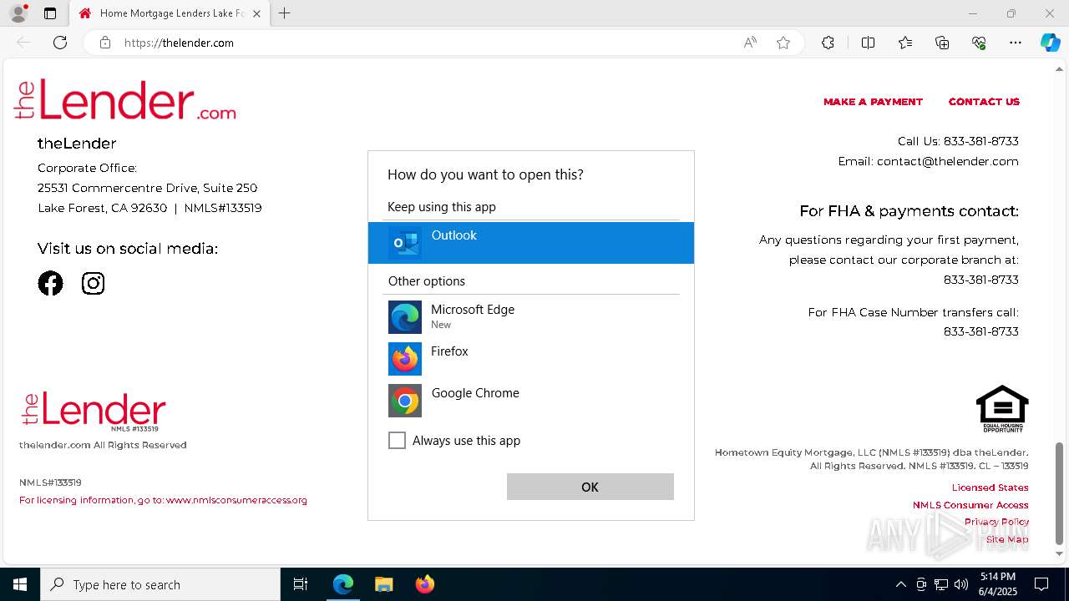1069x601 pixels.
Task: Add this page to favorites star
Action: click(x=783, y=43)
